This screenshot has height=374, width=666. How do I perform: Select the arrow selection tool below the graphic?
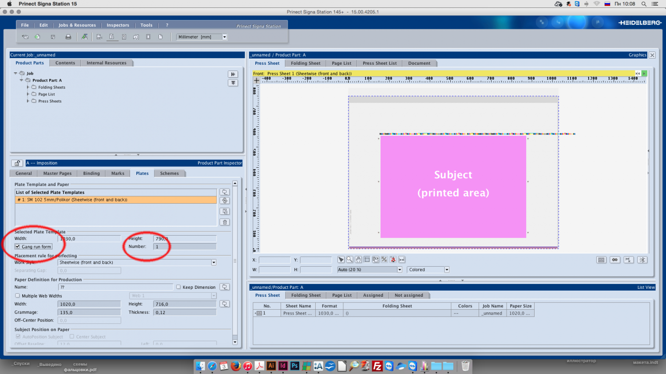click(341, 260)
